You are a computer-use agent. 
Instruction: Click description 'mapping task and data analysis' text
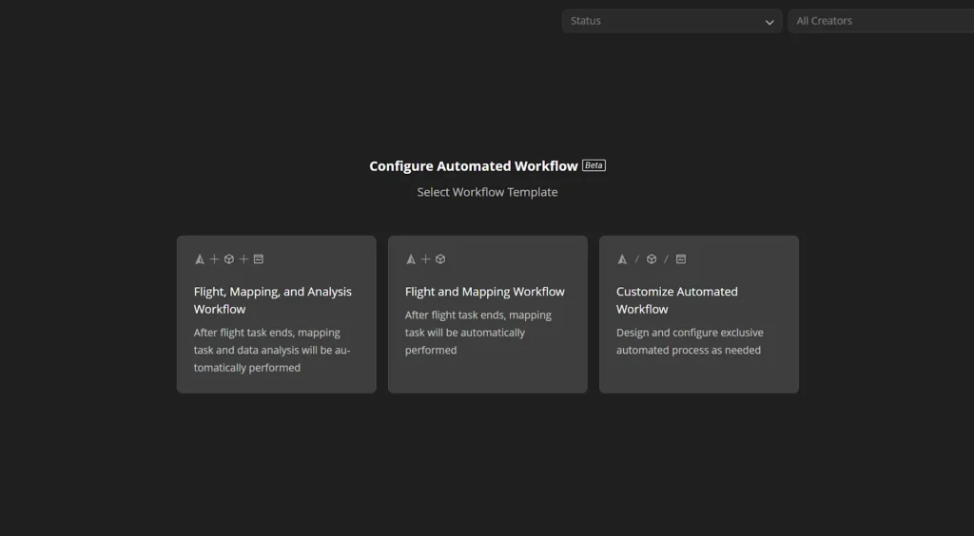272,350
